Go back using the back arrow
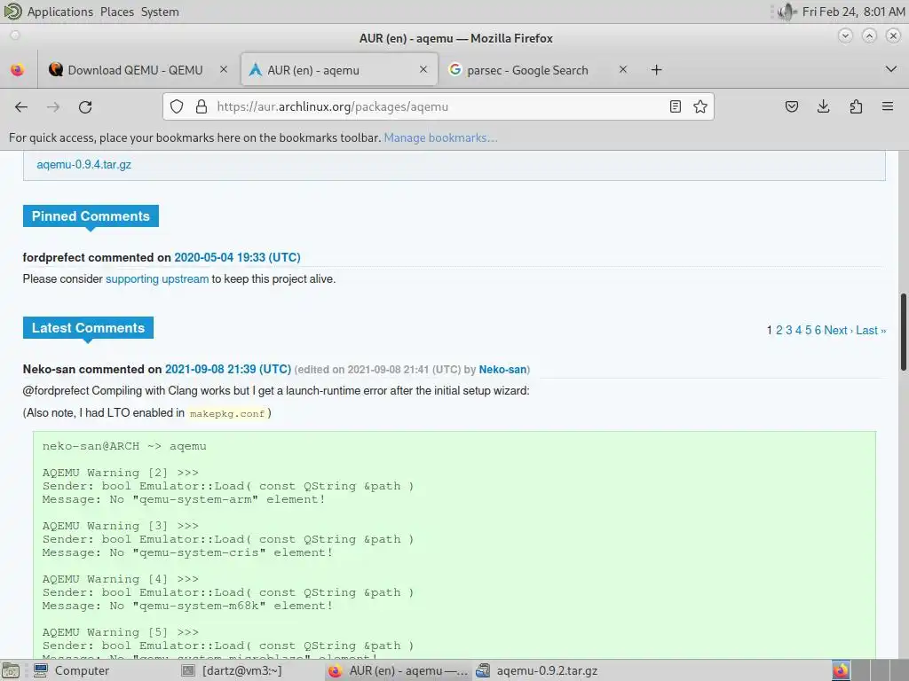Viewport: 909px width, 681px height. (21, 106)
